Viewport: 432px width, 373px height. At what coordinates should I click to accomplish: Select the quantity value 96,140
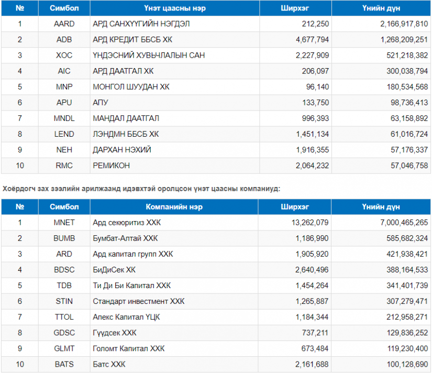318,87
